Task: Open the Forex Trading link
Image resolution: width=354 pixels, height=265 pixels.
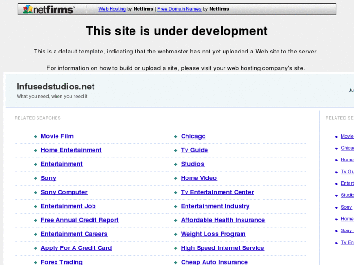Action: coord(62,262)
